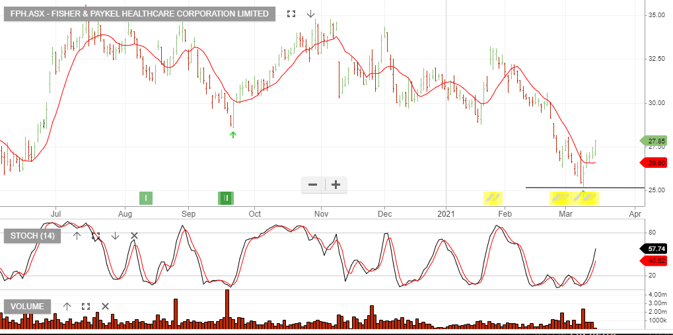673x335 pixels.
Task: Open the light green event marker in August
Action: [x=146, y=197]
